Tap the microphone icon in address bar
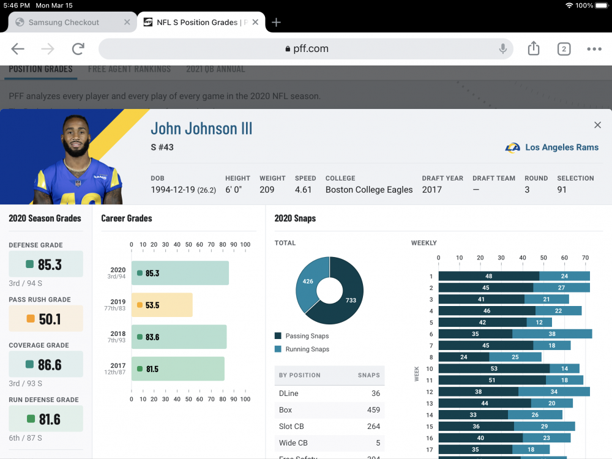This screenshot has width=612, height=459. point(502,49)
